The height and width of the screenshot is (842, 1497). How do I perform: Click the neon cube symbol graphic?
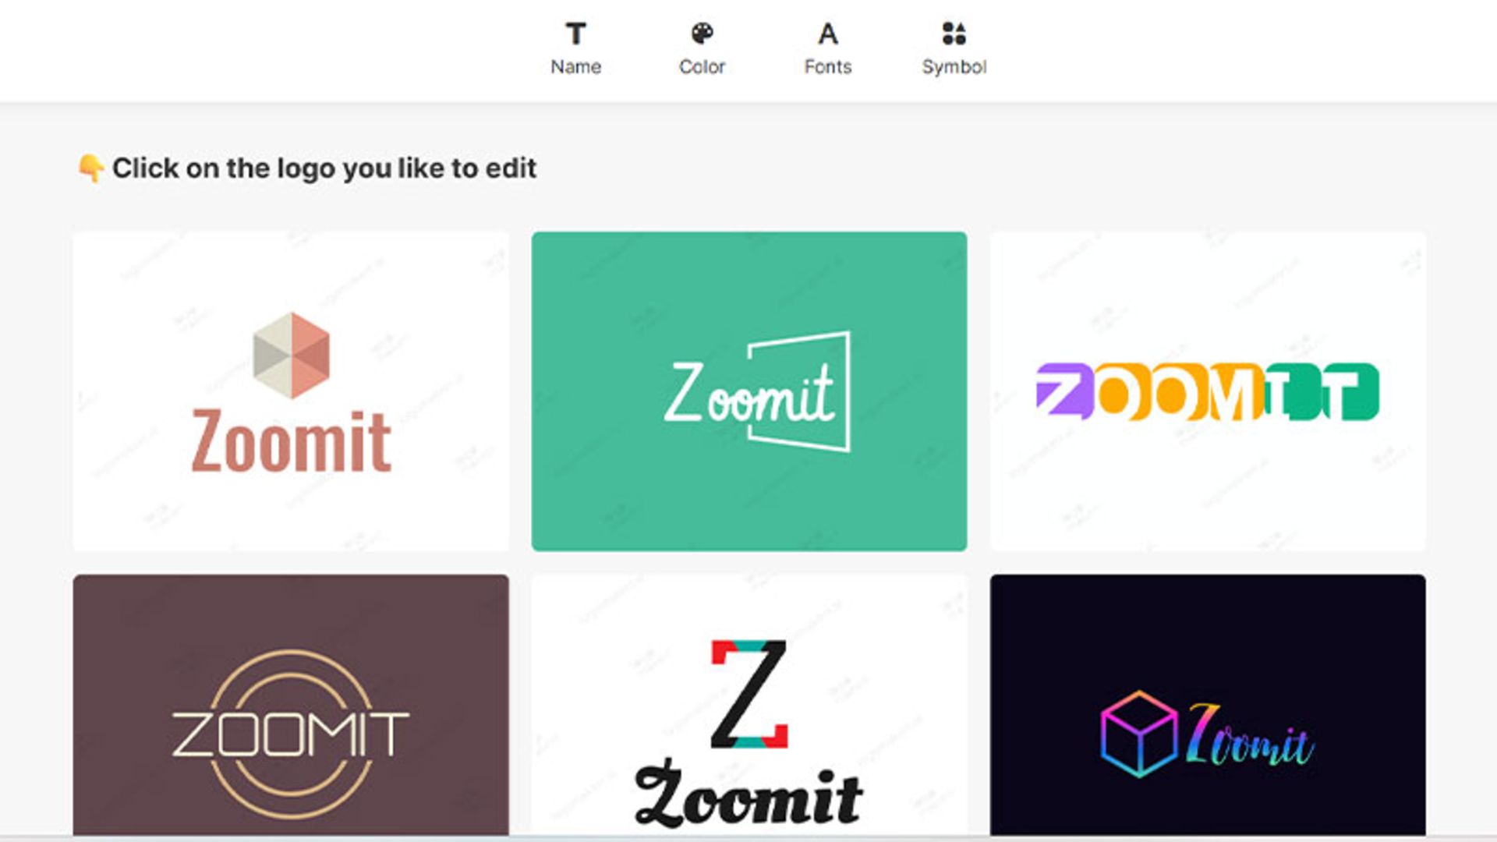point(1138,734)
